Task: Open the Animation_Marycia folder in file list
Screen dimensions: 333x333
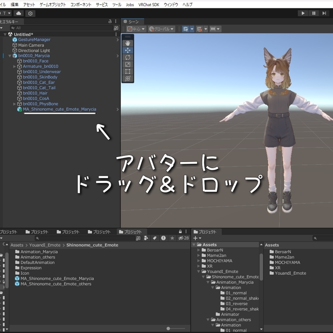Action: pyautogui.click(x=39, y=252)
